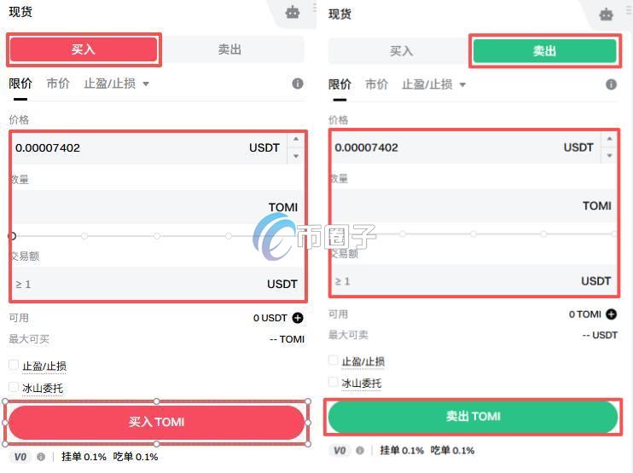Click midpoint of buy amount slider

(156, 236)
